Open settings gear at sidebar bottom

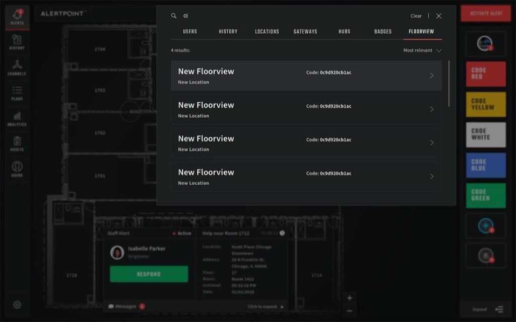coord(17,304)
